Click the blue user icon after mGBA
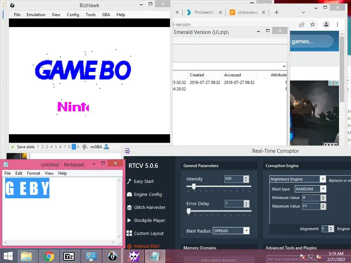Image resolution: width=351 pixels, height=263 pixels. (106, 147)
